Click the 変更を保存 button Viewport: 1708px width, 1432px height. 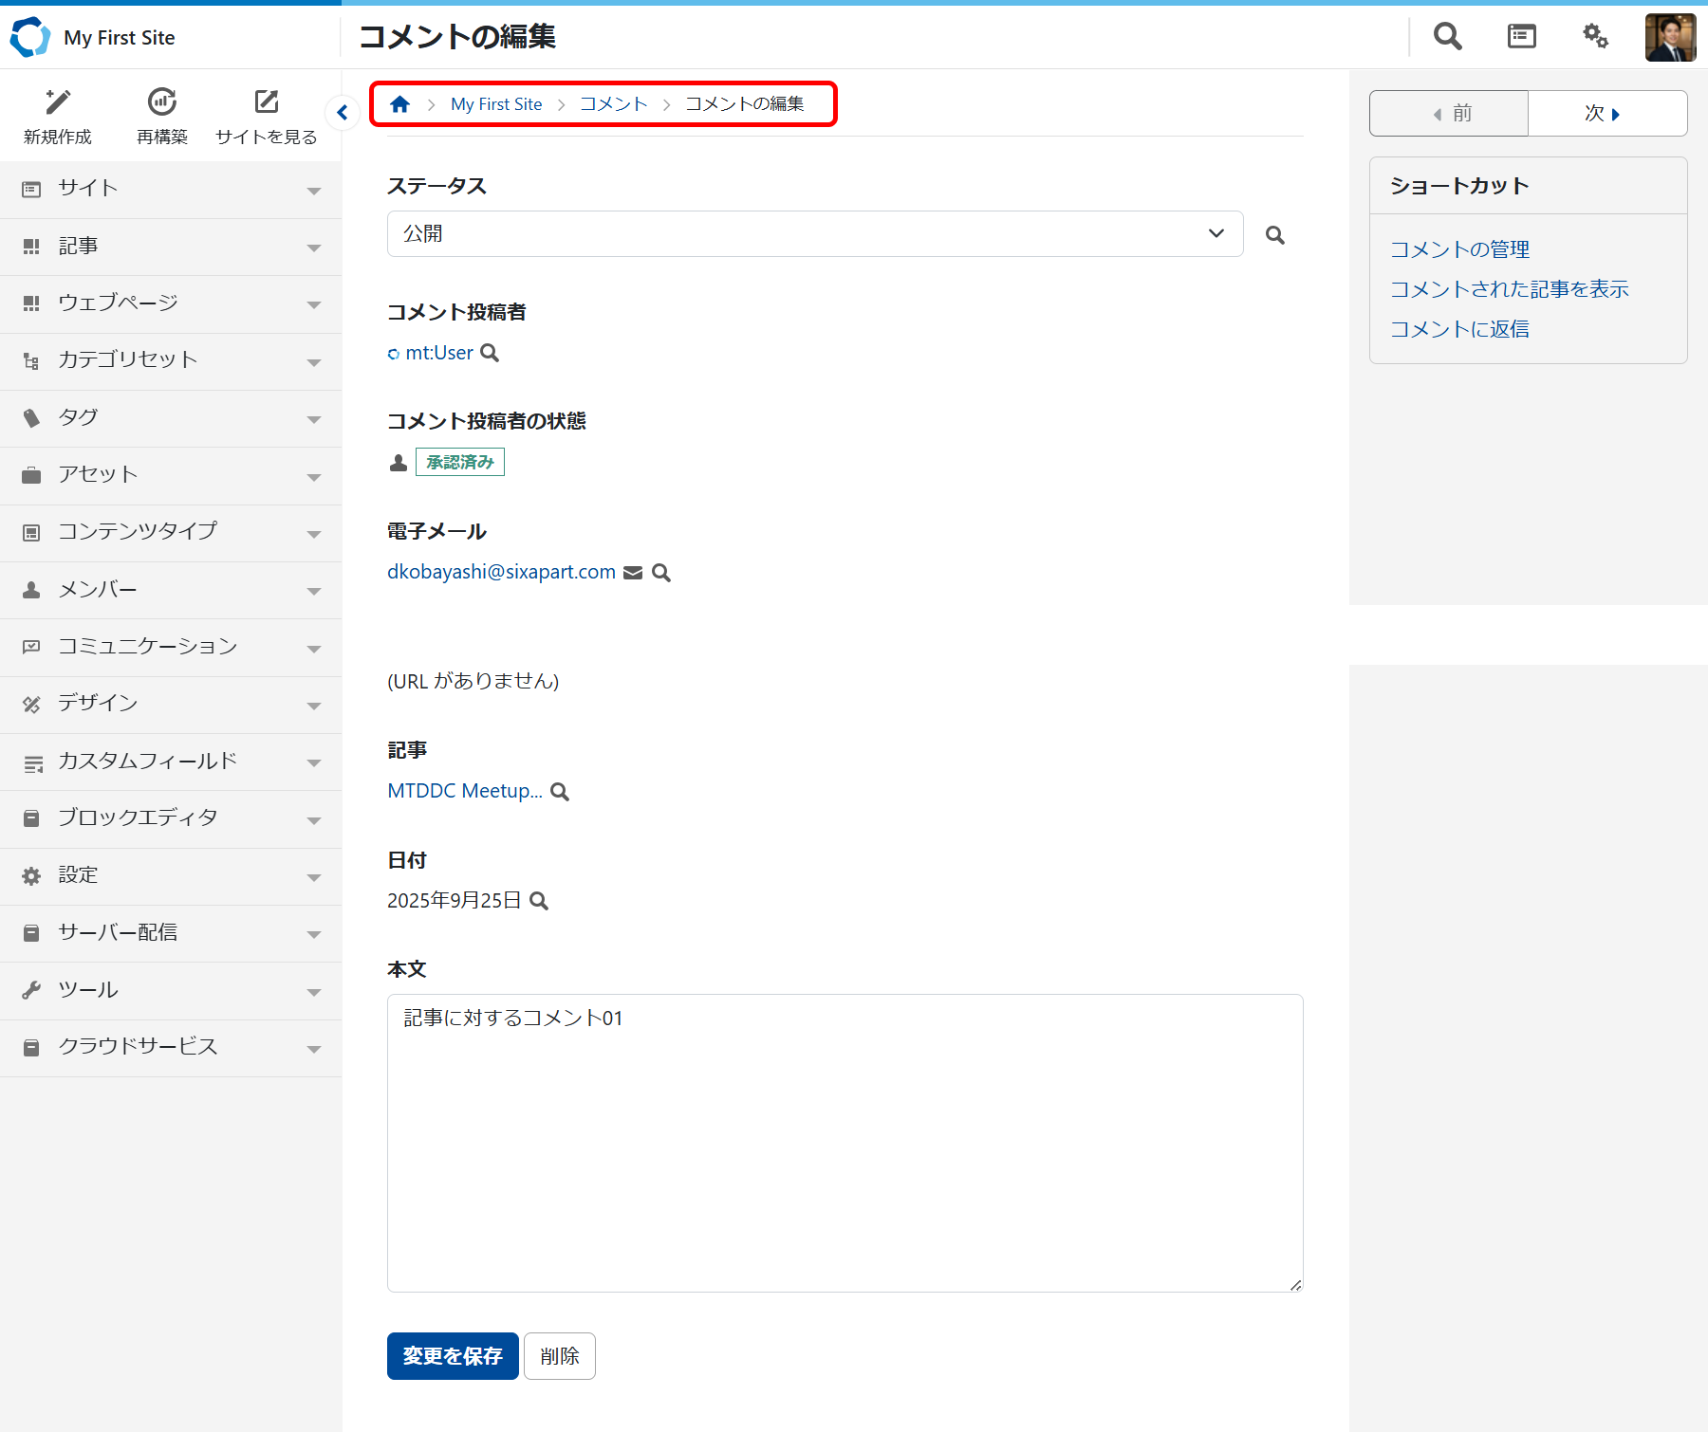[x=453, y=1356]
